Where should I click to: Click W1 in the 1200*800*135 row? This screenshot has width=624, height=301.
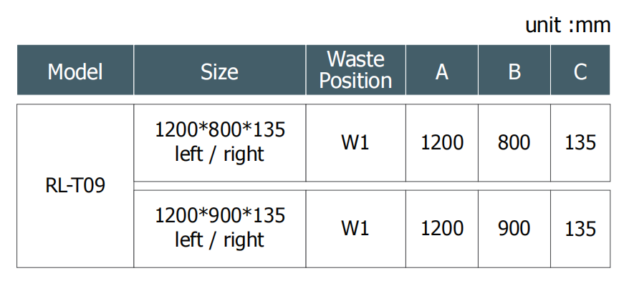tap(355, 142)
